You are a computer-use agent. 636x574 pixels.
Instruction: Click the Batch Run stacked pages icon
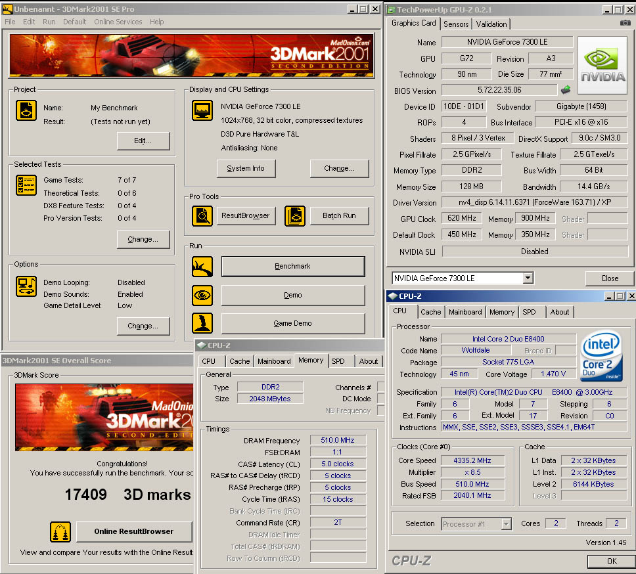point(295,215)
